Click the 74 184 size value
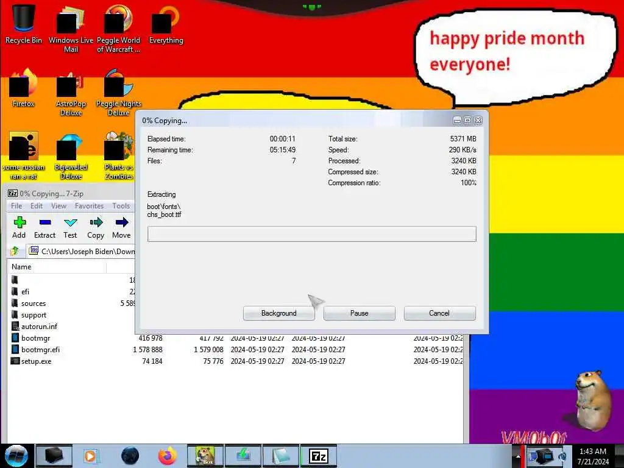 152,361
